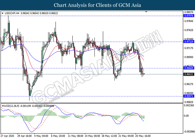Click the chart shift triangle marker at top
The height and width of the screenshot is (139, 195).
pyautogui.click(x=146, y=12)
